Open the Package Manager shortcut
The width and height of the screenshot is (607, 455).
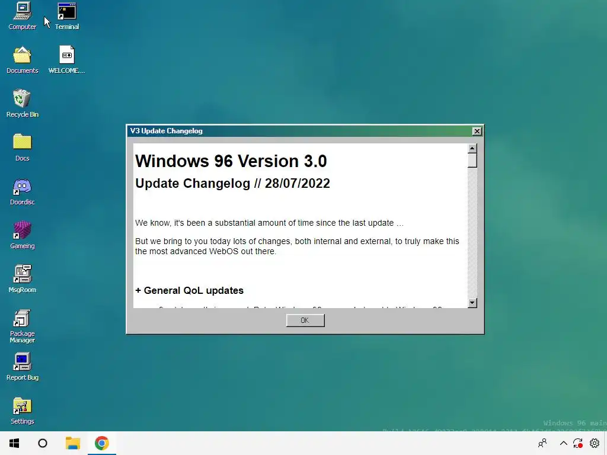[22, 326]
